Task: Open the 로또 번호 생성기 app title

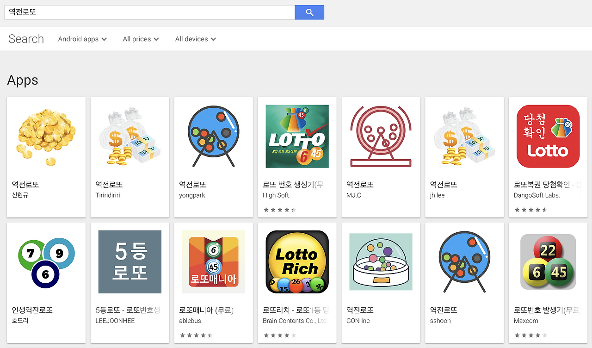Action: click(x=293, y=185)
